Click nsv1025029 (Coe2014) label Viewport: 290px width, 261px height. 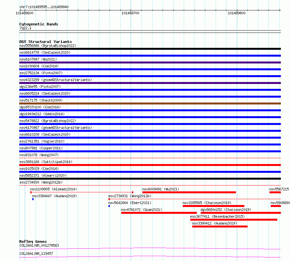pyautogui.click(x=39, y=169)
